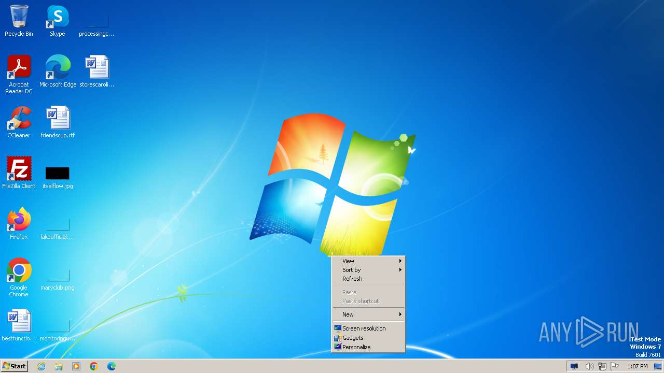
Task: Expand the Sort by submenu
Action: tap(368, 270)
